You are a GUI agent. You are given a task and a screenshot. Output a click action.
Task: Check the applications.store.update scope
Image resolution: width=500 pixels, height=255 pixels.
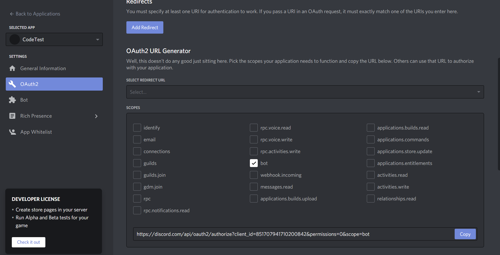pyautogui.click(x=371, y=151)
